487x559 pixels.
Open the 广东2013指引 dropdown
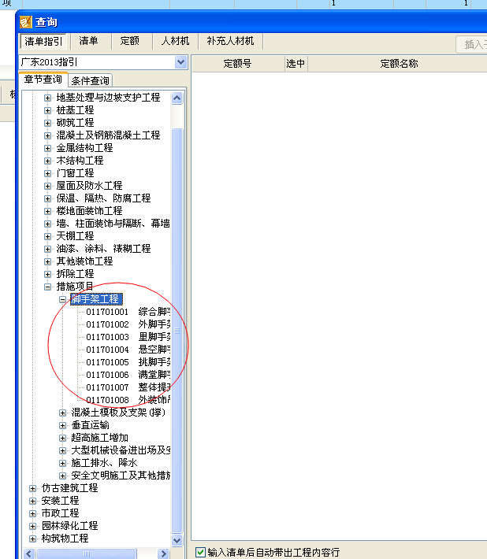[x=181, y=62]
